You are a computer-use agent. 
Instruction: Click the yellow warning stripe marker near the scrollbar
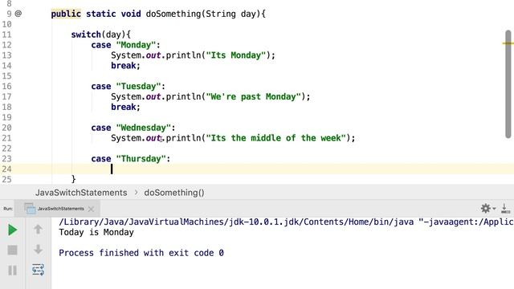point(508,43)
